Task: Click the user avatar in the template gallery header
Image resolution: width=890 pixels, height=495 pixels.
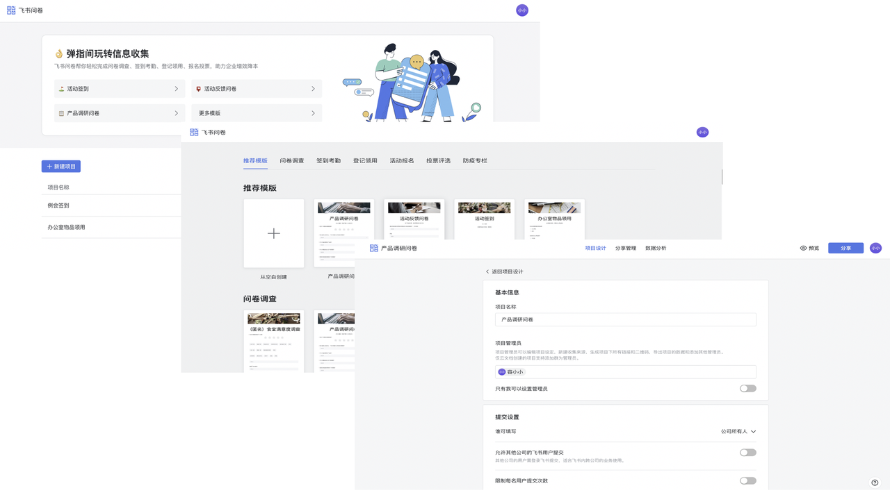Action: [x=702, y=132]
